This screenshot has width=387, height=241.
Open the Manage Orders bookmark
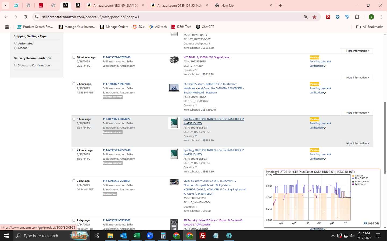click(x=114, y=27)
